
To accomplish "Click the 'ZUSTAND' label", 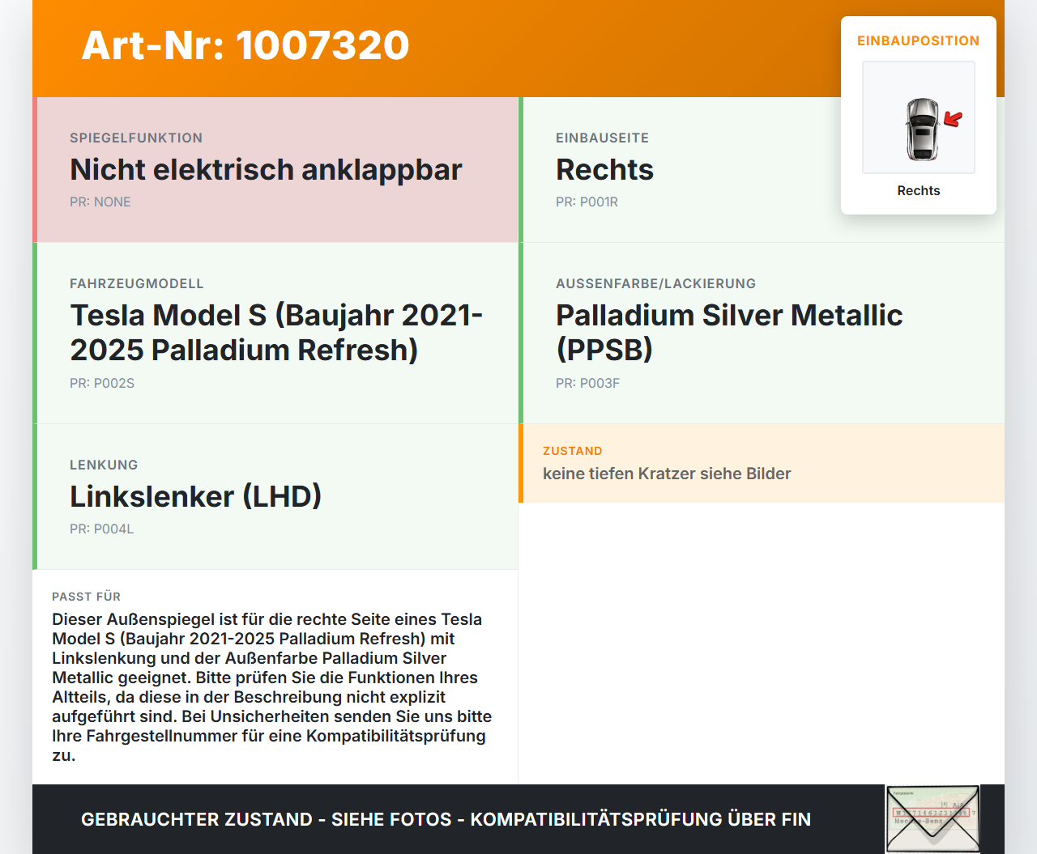I will tap(572, 451).
